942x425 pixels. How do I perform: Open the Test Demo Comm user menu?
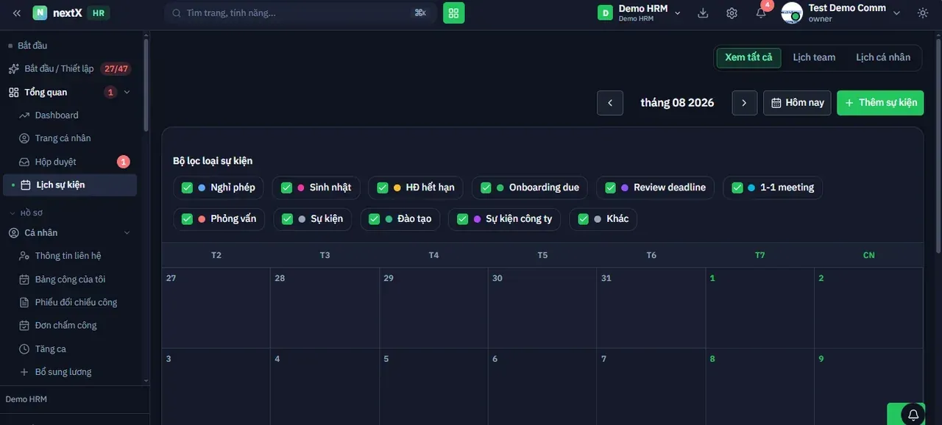[x=842, y=12]
